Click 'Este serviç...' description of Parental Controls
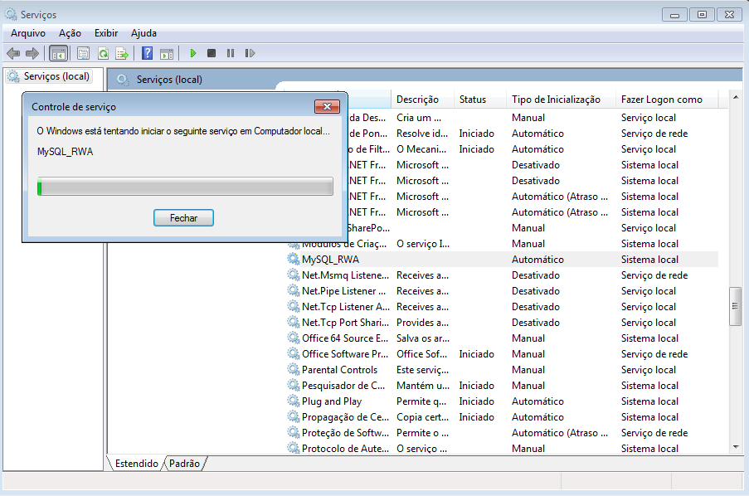This screenshot has height=496, width=749. pos(422,370)
